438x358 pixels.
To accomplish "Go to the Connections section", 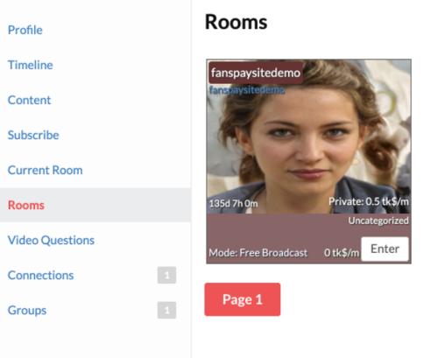I will click(x=40, y=275).
